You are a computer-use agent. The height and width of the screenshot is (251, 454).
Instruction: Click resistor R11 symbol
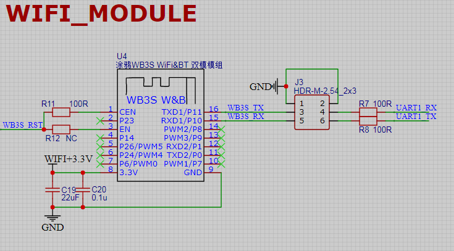pos(61,112)
